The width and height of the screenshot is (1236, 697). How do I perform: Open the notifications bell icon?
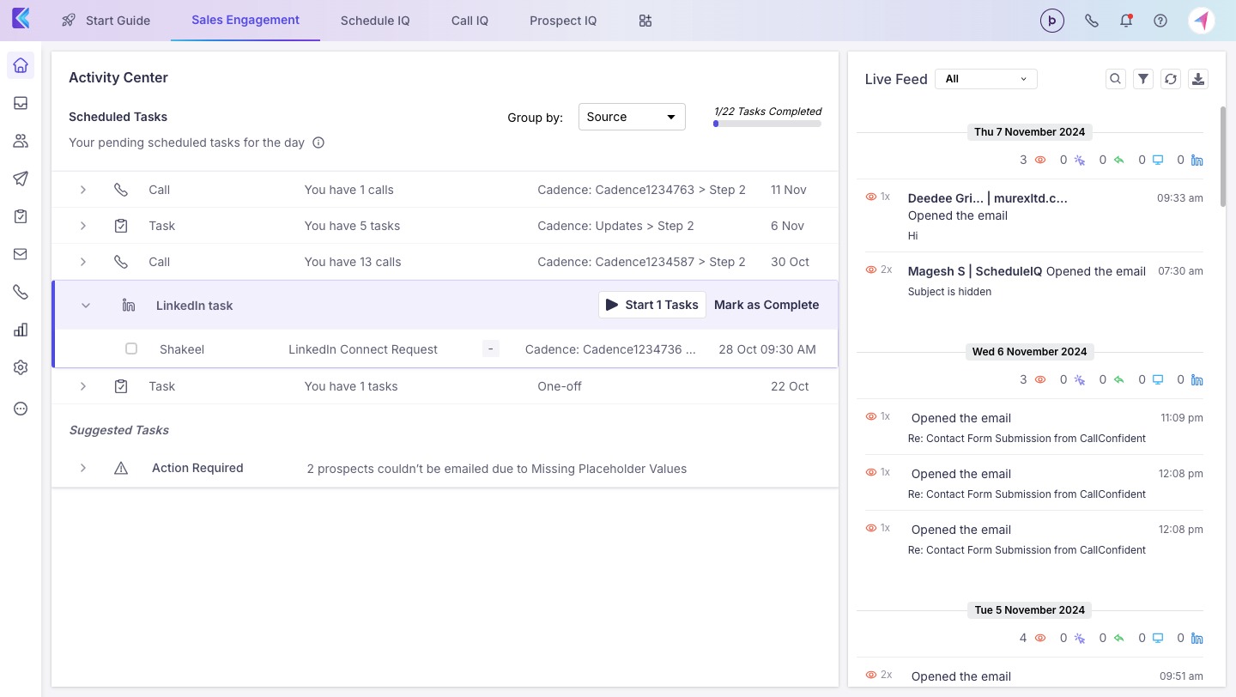[x=1126, y=21]
